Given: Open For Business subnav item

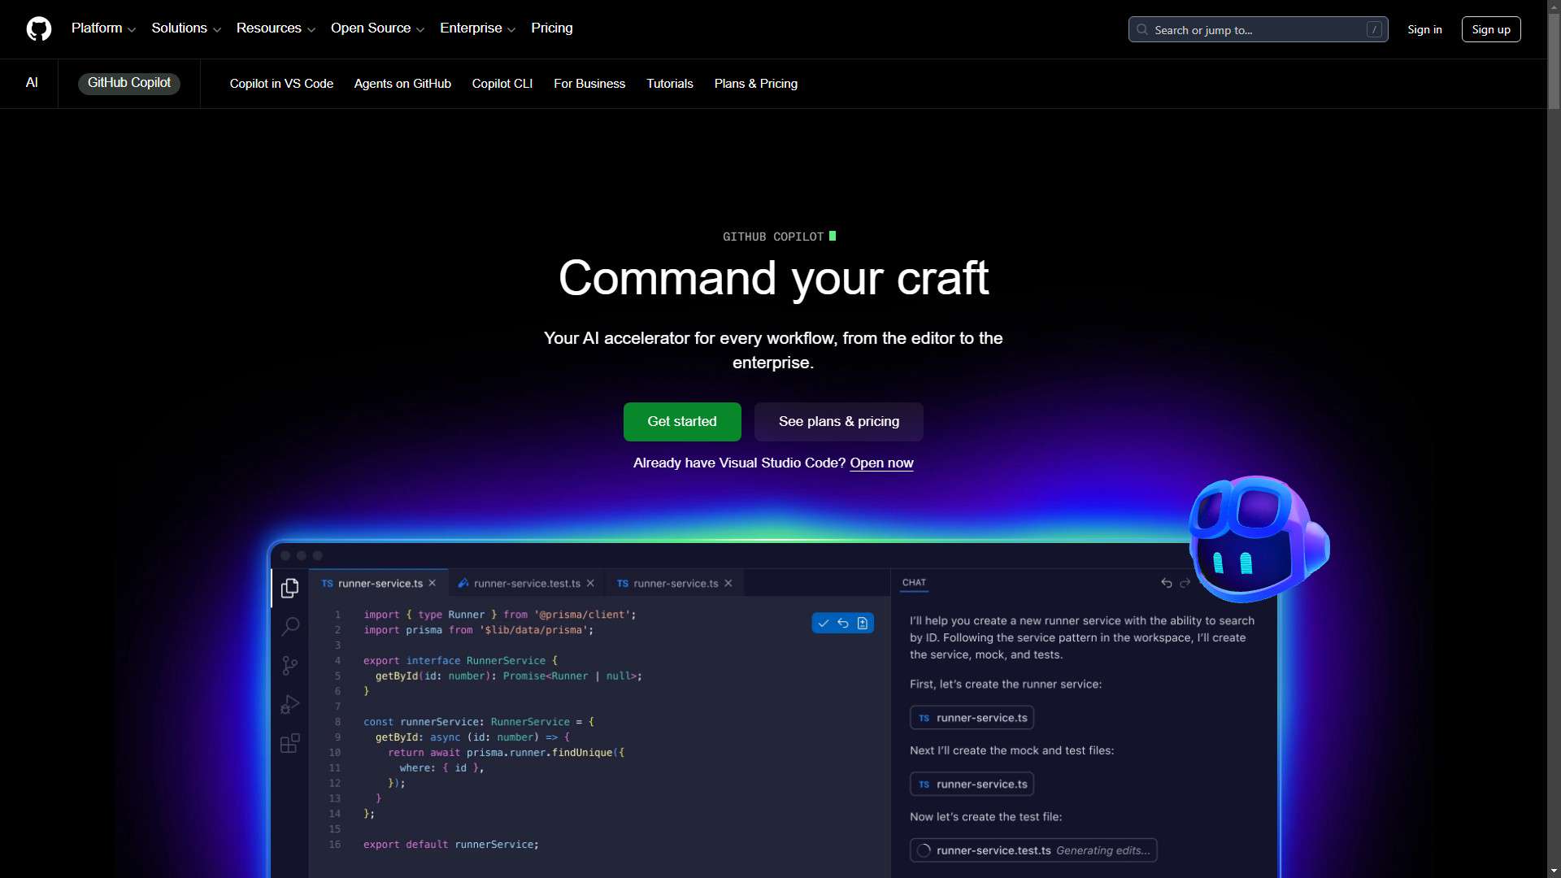Looking at the screenshot, I should coord(589,84).
